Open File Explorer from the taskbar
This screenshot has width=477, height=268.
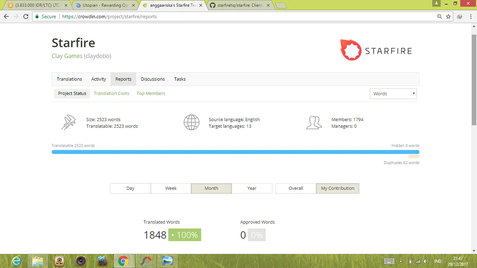point(38,261)
